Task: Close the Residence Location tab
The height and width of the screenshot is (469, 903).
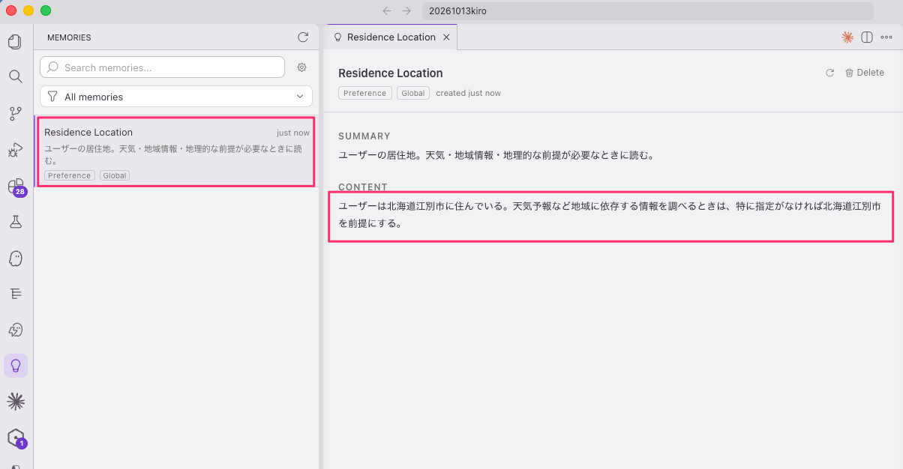Action: coord(446,37)
